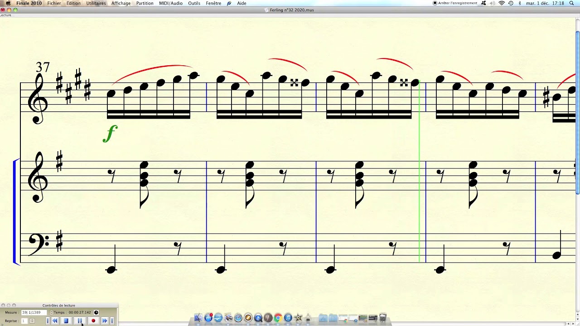Open the Bluetooth menu bar icon

(520, 3)
